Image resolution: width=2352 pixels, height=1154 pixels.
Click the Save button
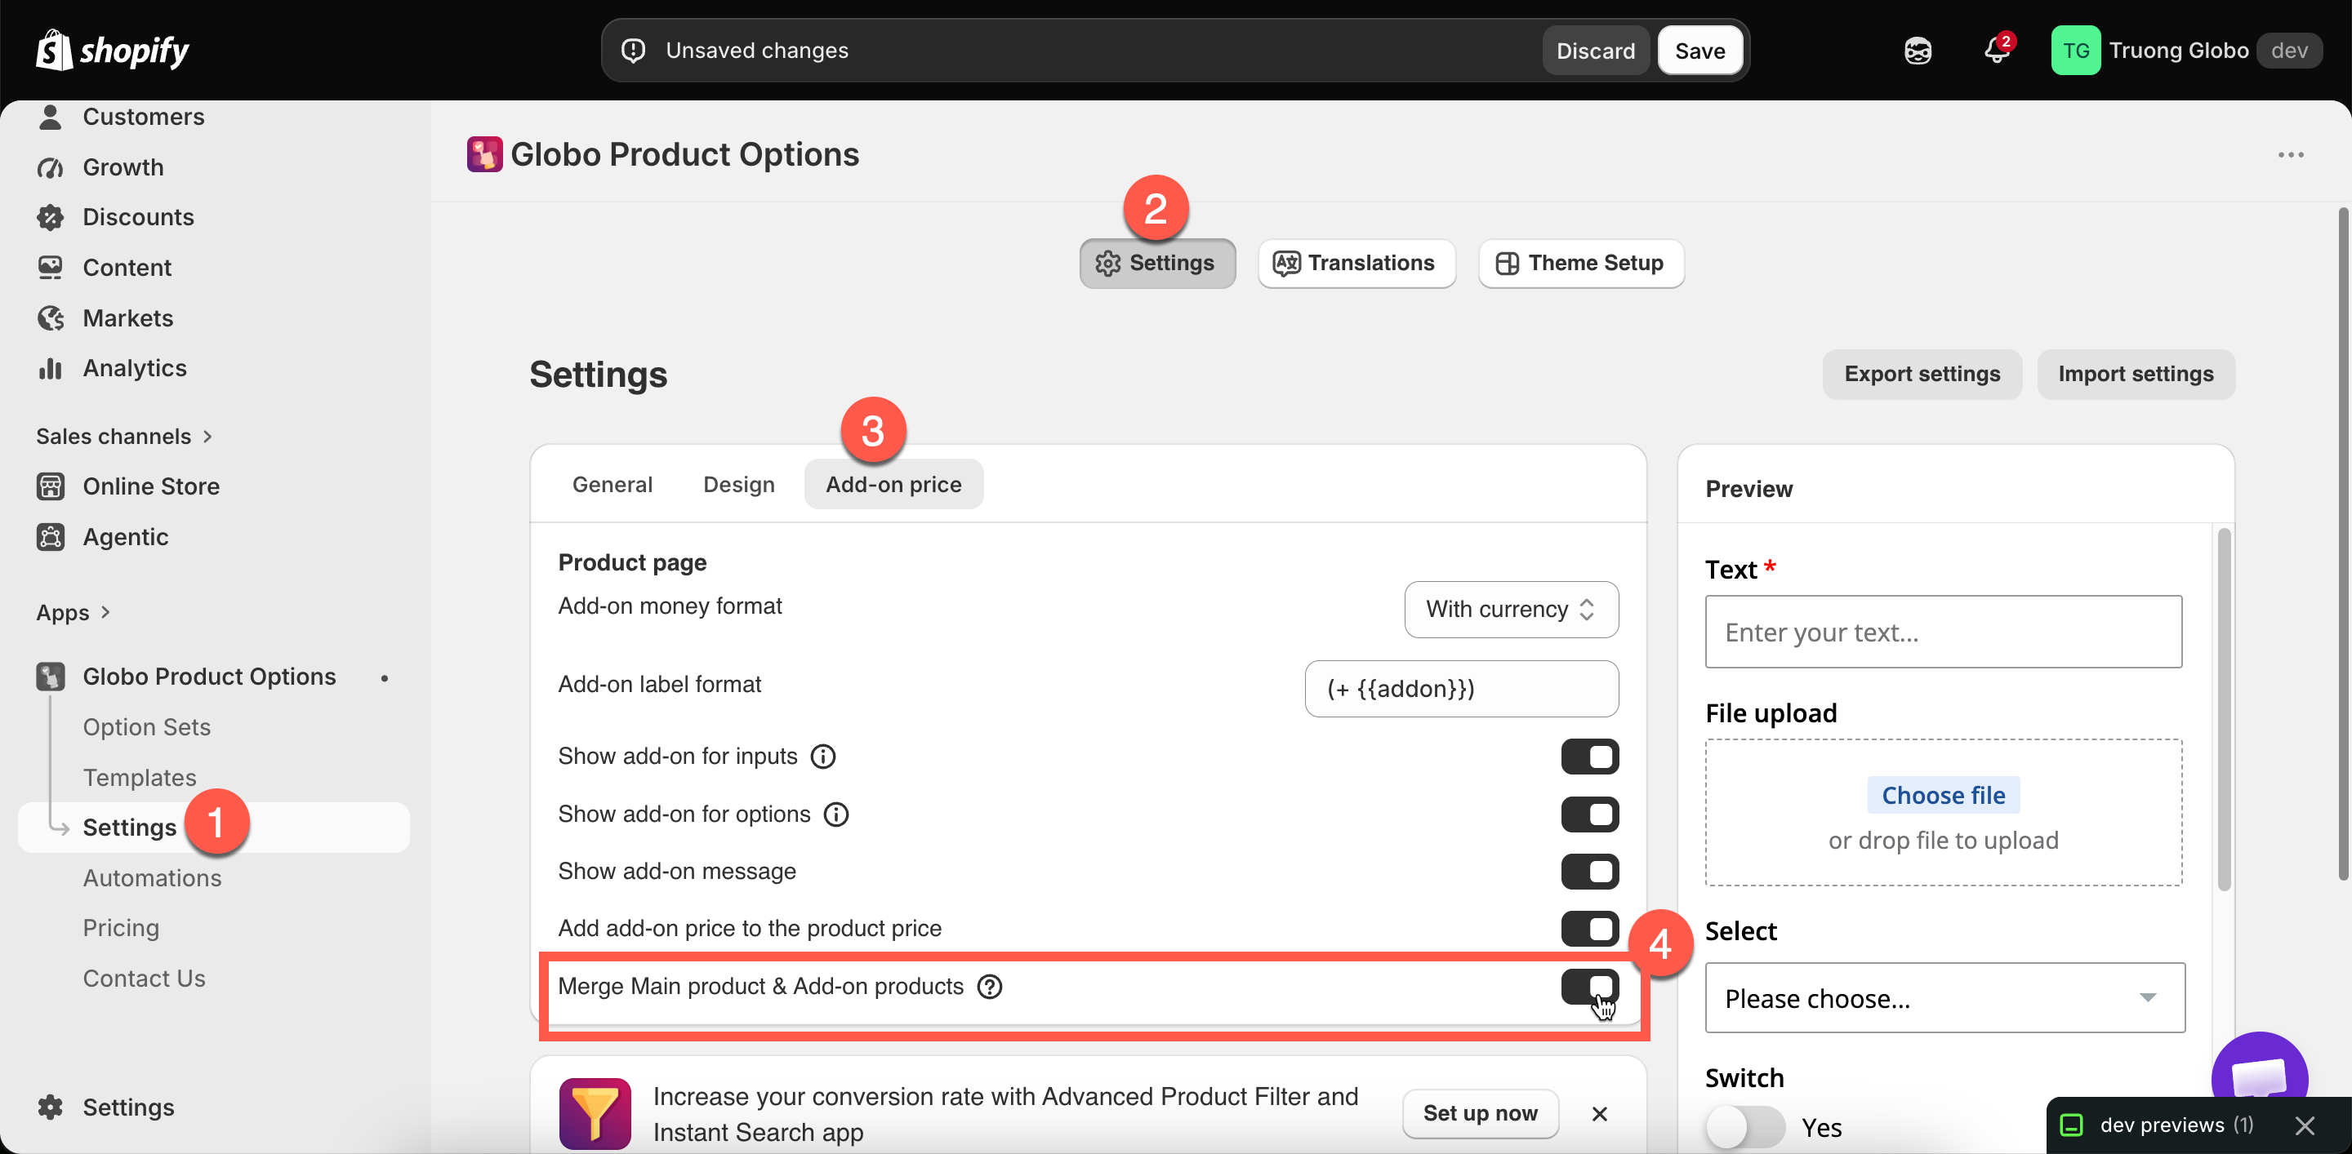click(x=1699, y=51)
